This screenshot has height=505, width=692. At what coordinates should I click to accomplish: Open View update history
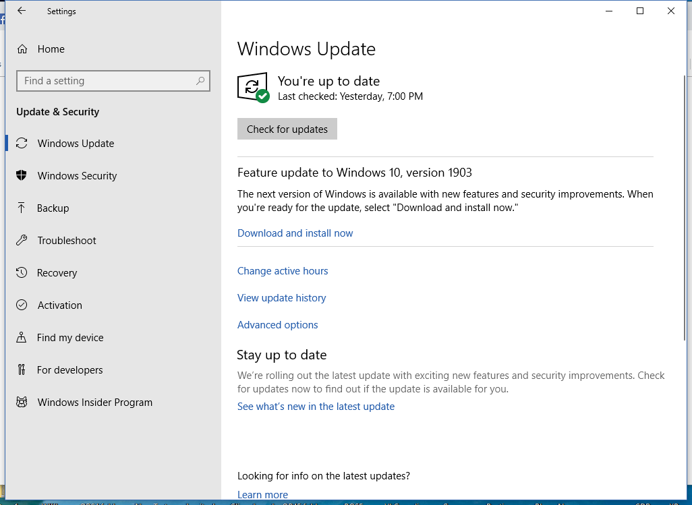(x=281, y=298)
